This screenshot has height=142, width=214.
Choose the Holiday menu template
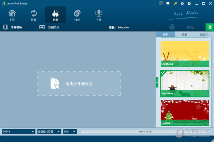185,113
